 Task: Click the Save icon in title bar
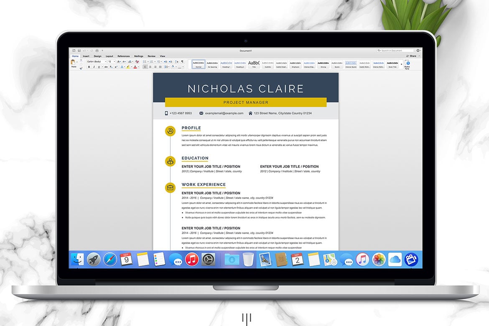(79, 51)
